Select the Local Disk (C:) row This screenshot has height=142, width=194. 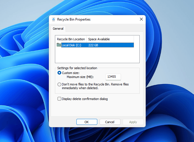click(95, 45)
